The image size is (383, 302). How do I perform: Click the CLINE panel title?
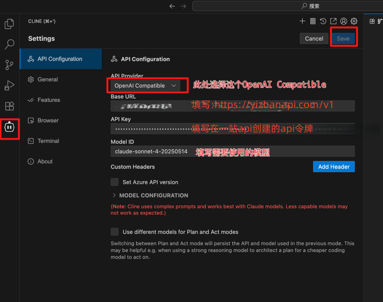tap(42, 21)
